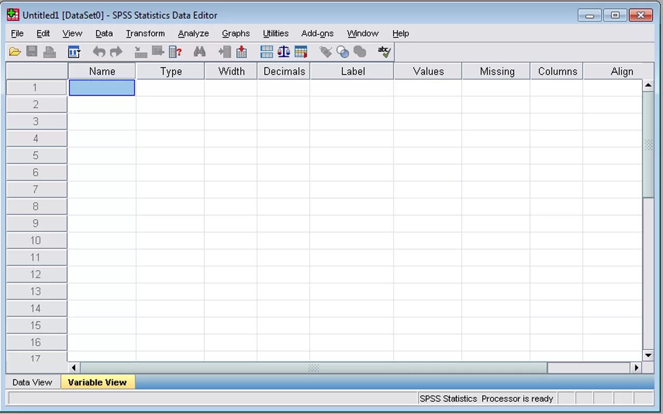Image resolution: width=663 pixels, height=414 pixels.
Task: Open the Transform menu
Action: point(145,33)
